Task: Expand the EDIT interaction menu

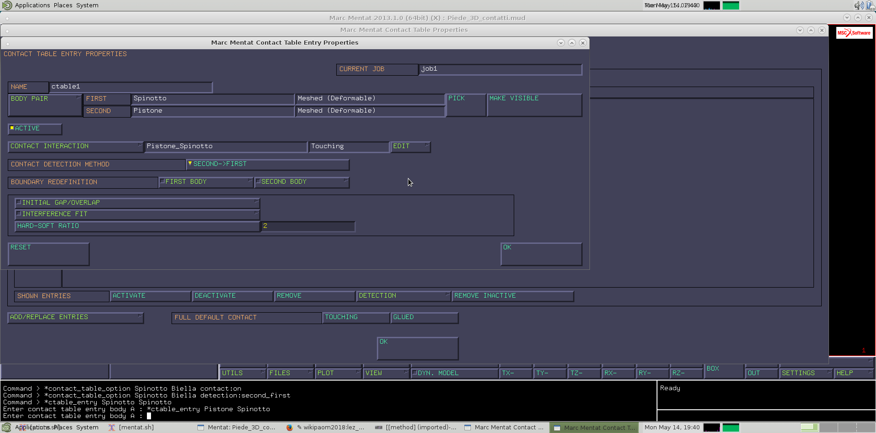Action: tap(411, 146)
